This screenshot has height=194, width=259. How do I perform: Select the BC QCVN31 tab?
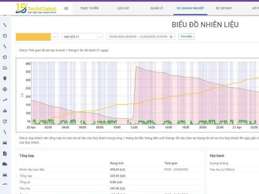[x=224, y=8]
